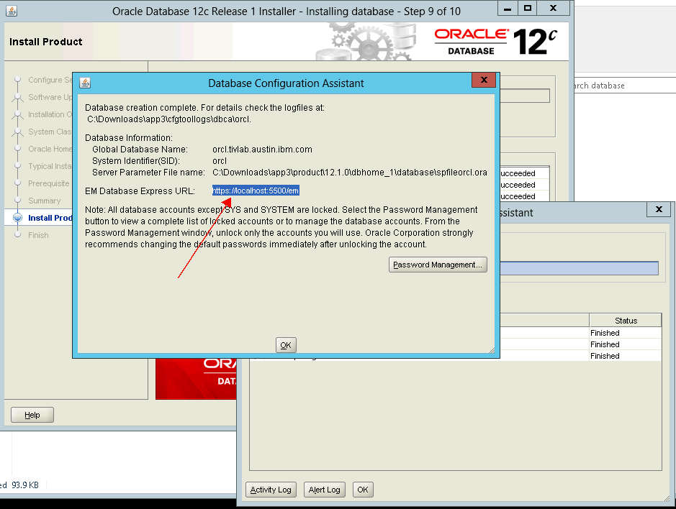Click the SID value orcl
This screenshot has width=676, height=509.
pyautogui.click(x=220, y=160)
